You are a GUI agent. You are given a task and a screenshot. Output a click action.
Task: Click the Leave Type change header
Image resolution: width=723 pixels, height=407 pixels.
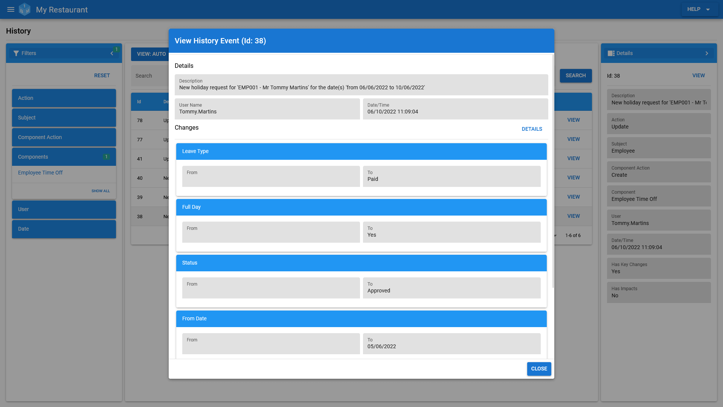click(361, 151)
